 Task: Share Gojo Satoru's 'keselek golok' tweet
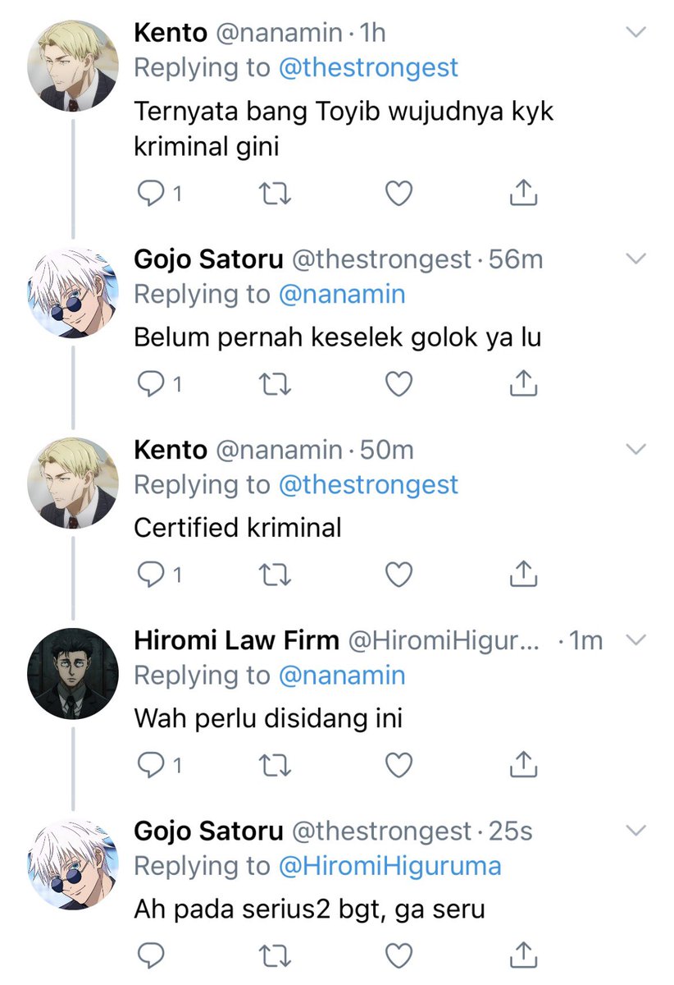523,383
